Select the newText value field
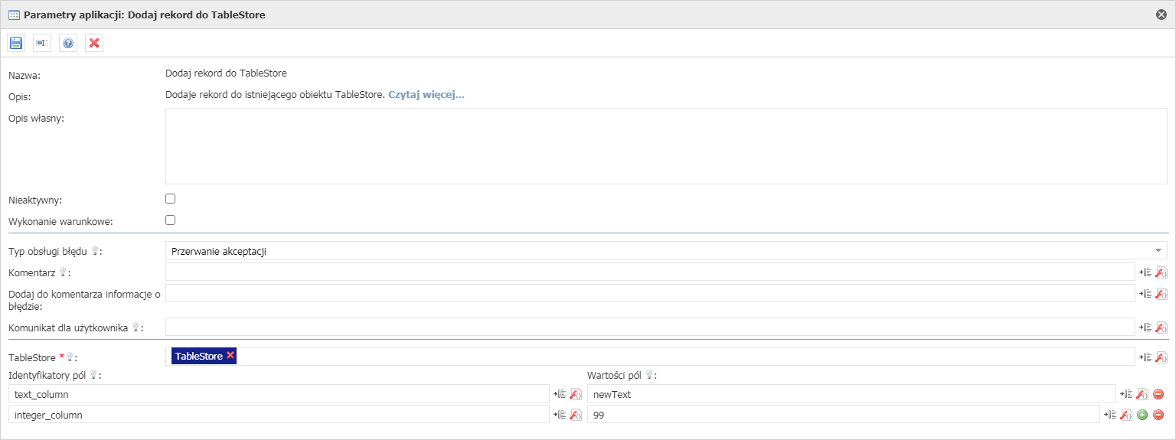Viewport: 1176px width, 440px height. click(x=851, y=394)
